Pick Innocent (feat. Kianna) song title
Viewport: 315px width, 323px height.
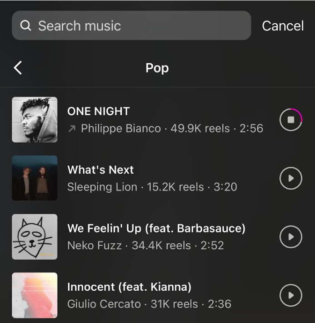[x=129, y=287]
